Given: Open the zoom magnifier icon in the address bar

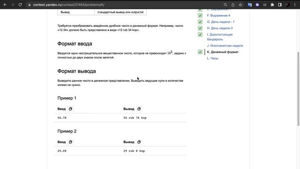Looking at the screenshot, I should [225, 5].
